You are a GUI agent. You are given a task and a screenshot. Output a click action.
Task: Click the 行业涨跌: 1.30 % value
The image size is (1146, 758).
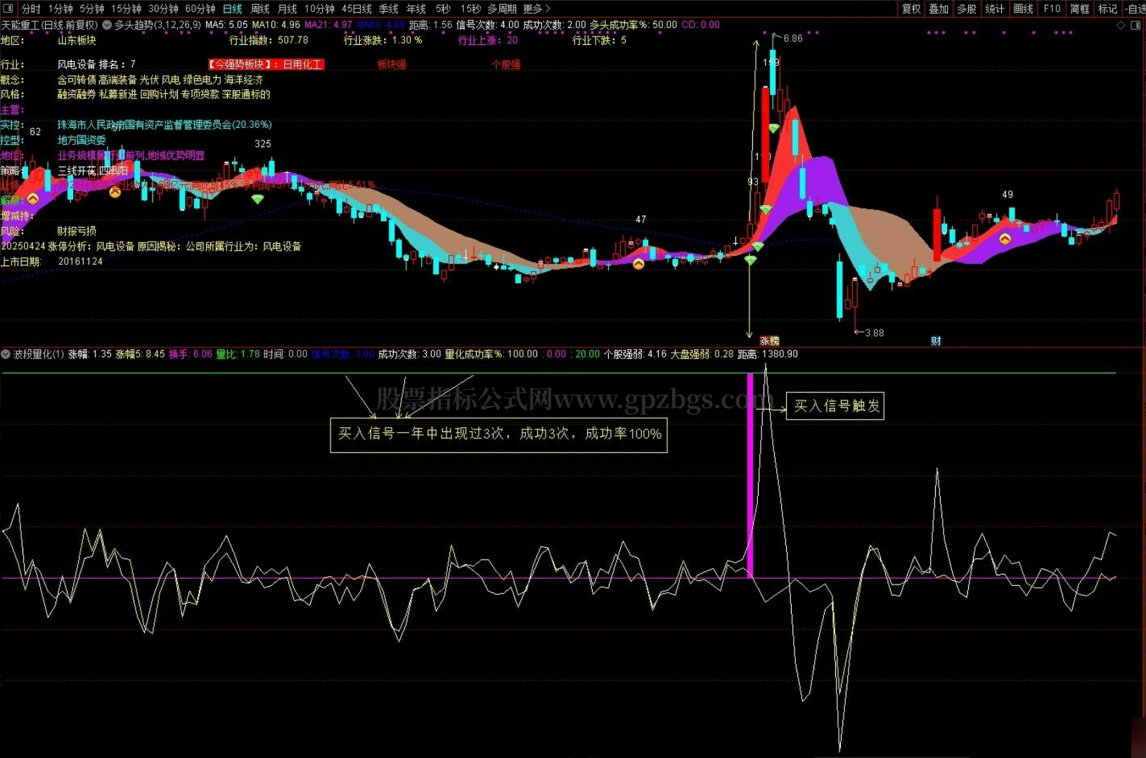point(383,40)
